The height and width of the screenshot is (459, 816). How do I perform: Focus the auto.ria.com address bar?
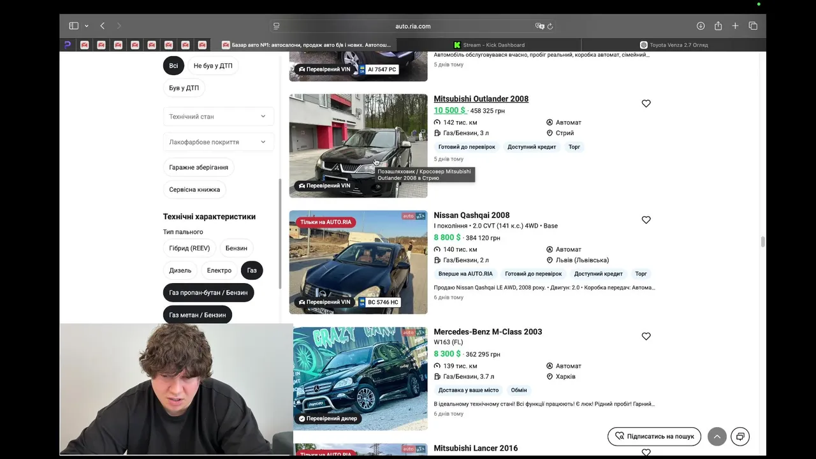(412, 26)
